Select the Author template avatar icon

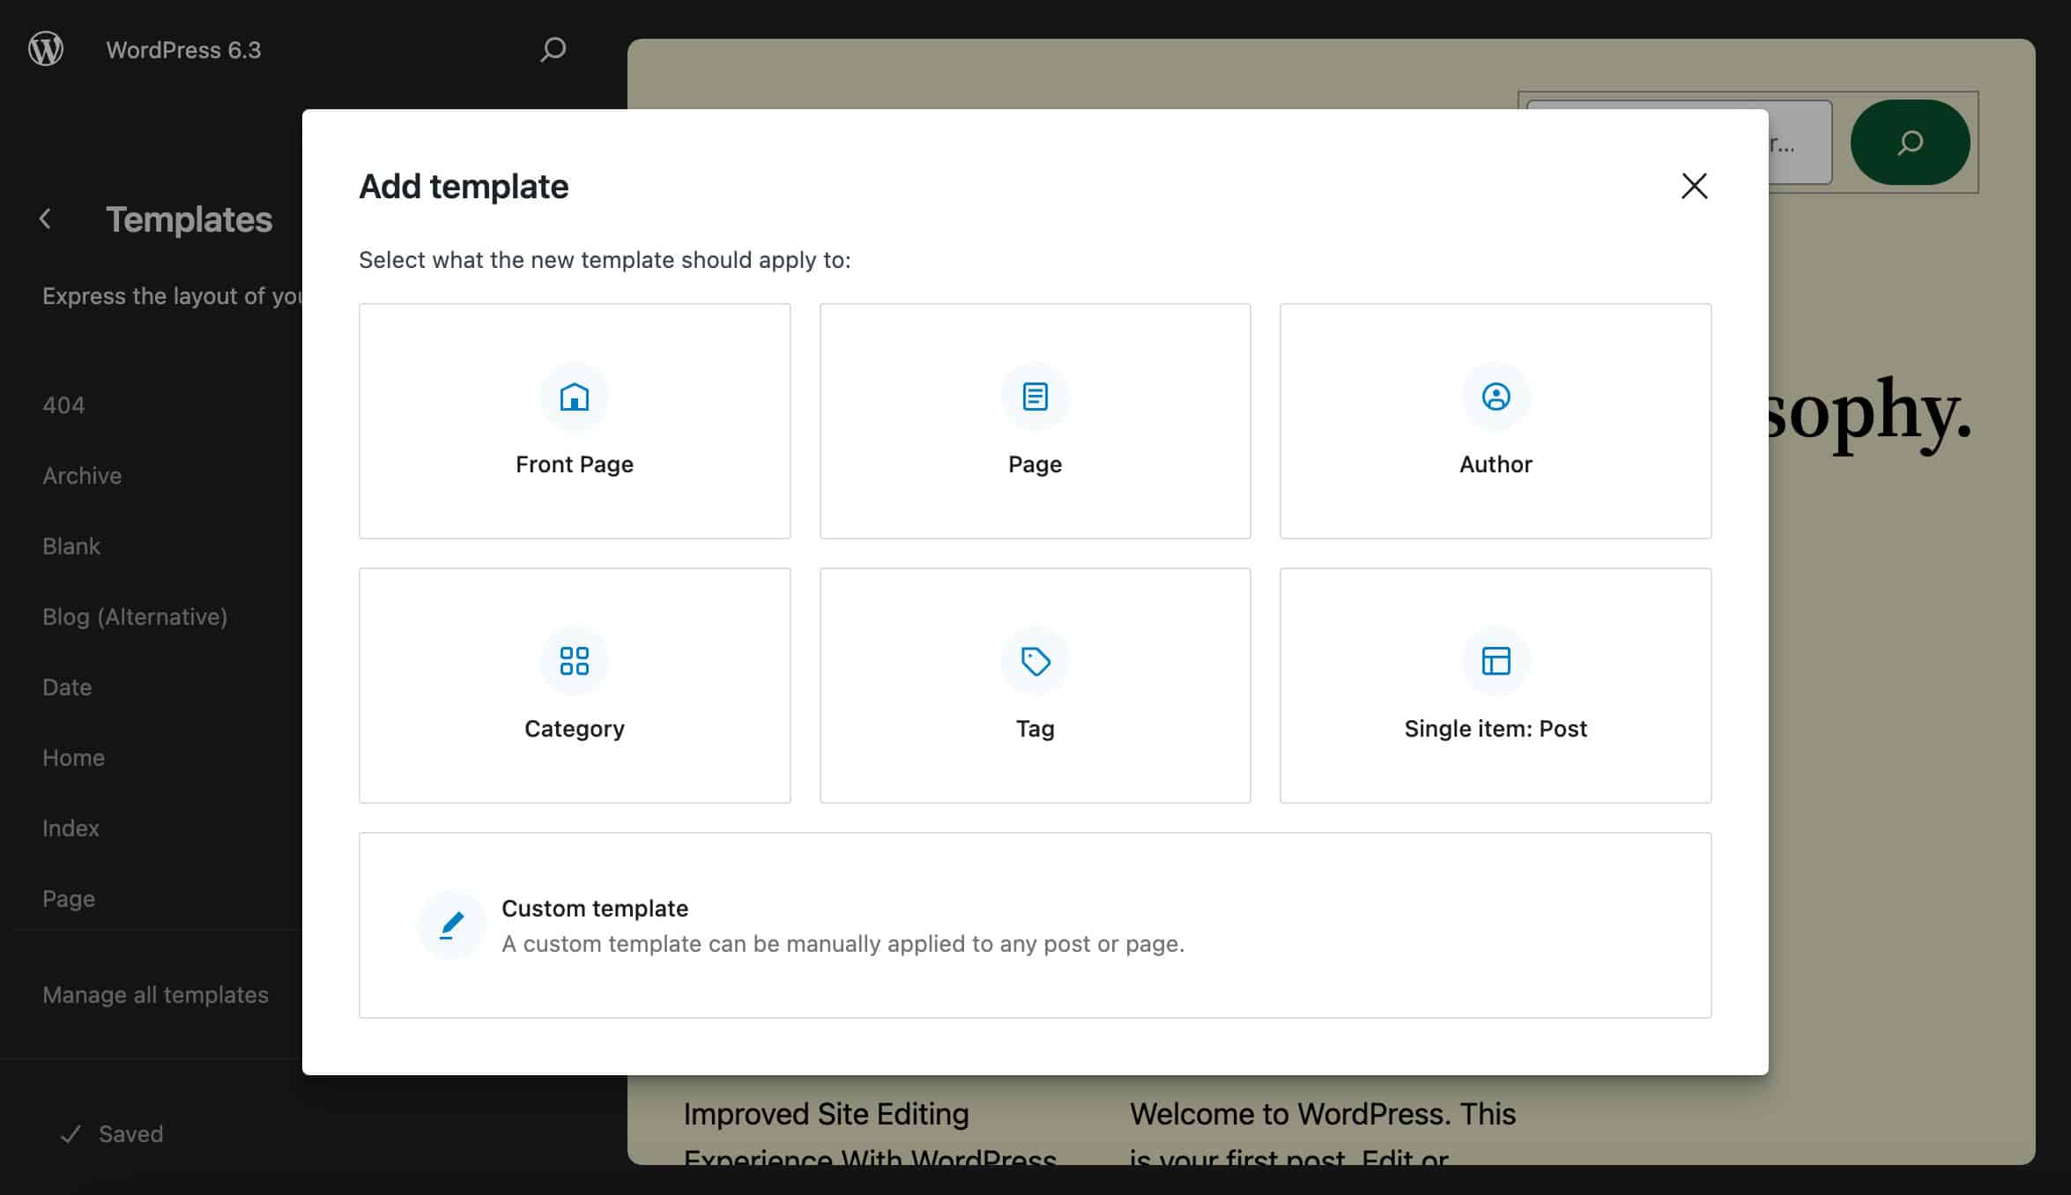pos(1495,397)
